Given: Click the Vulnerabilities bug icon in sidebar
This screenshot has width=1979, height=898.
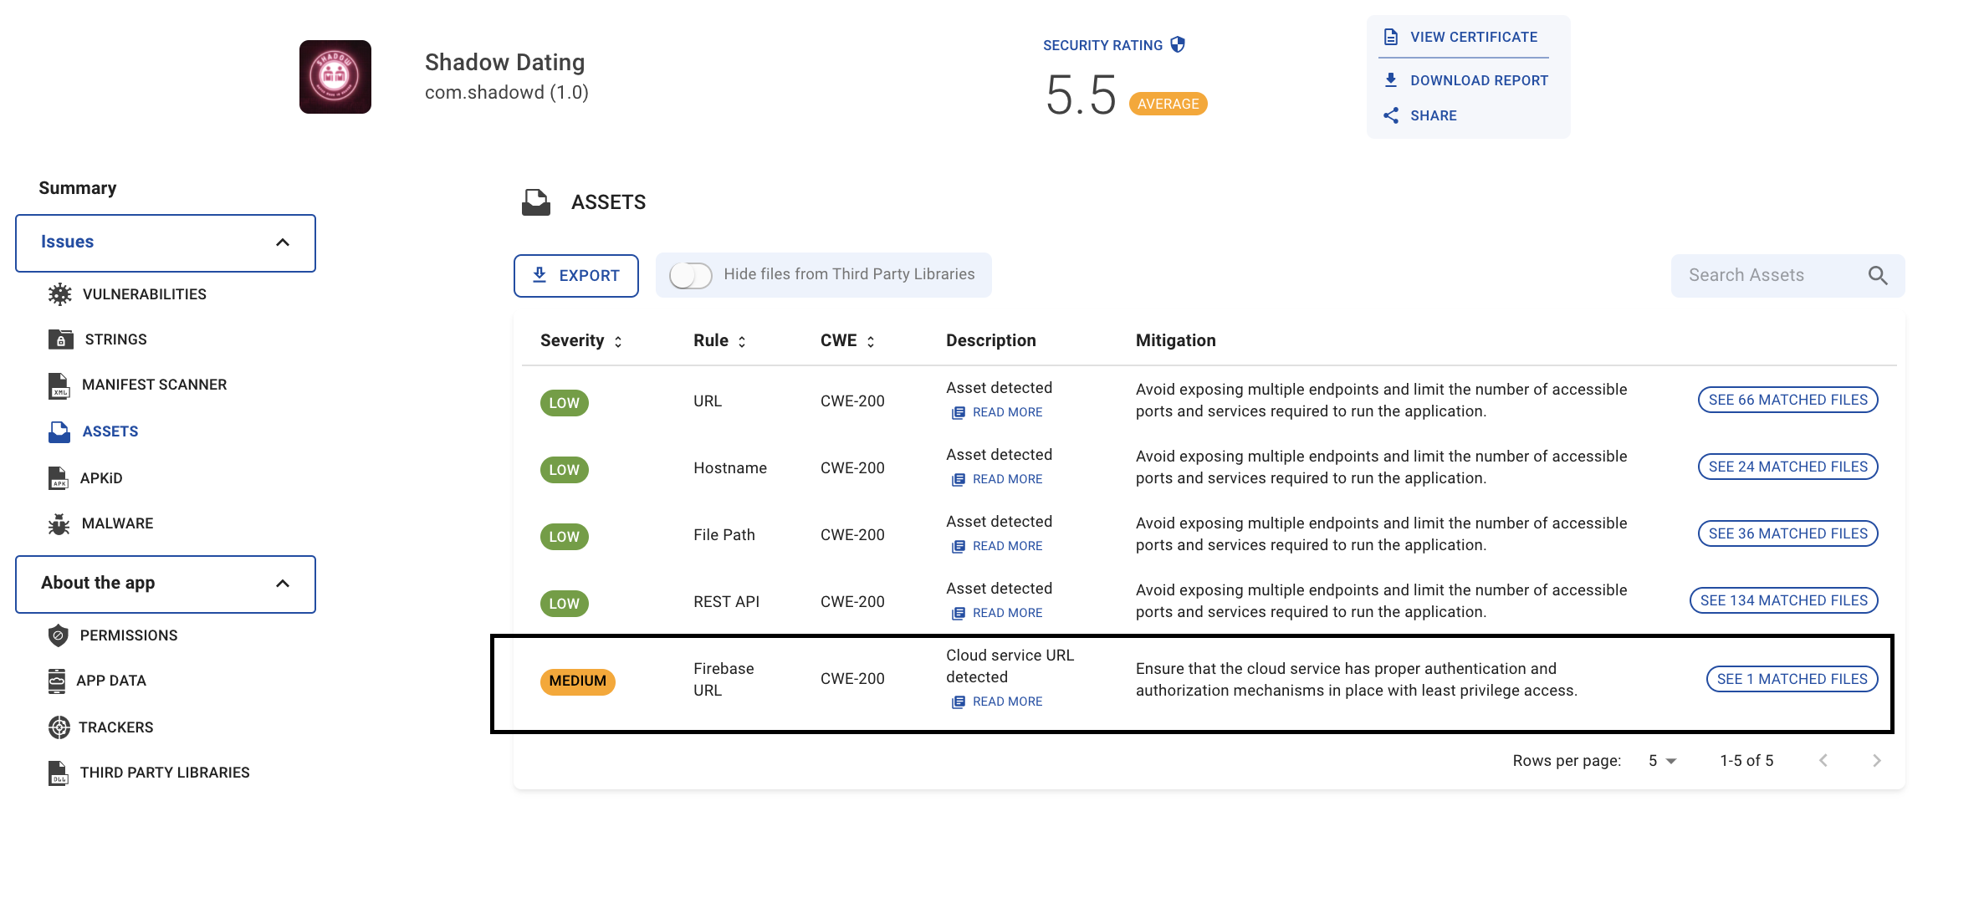Looking at the screenshot, I should [59, 294].
